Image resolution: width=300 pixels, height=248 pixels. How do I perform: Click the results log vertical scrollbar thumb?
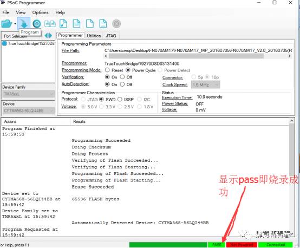(291, 149)
